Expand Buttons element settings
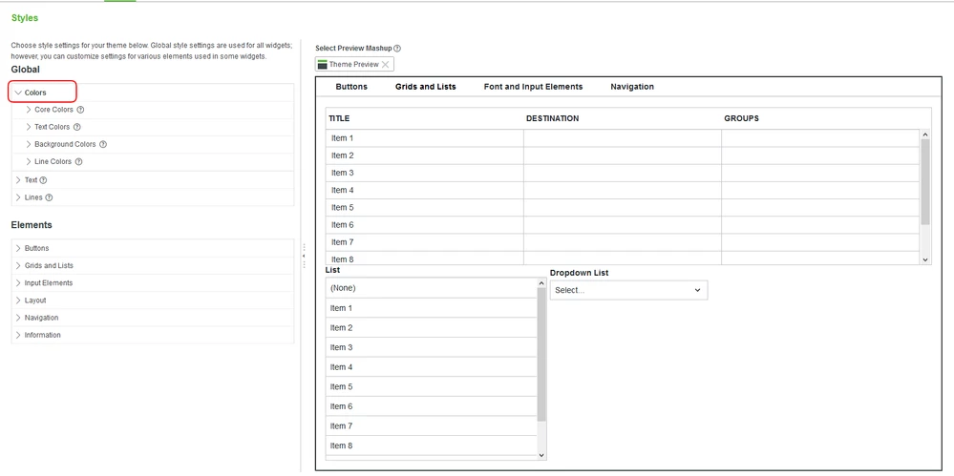The width and height of the screenshot is (954, 476). [18, 249]
